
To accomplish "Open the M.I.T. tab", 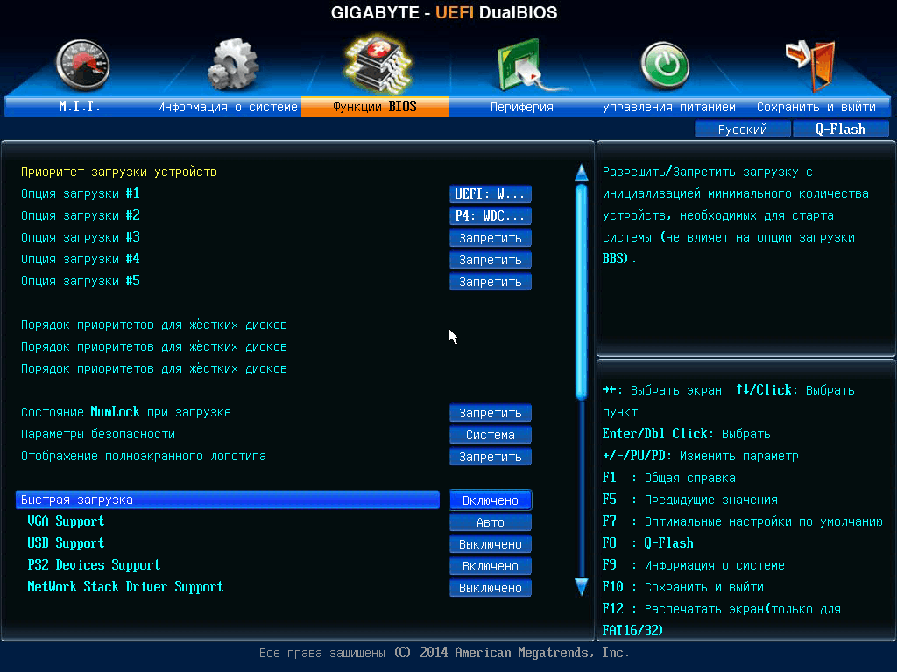I will [x=80, y=106].
